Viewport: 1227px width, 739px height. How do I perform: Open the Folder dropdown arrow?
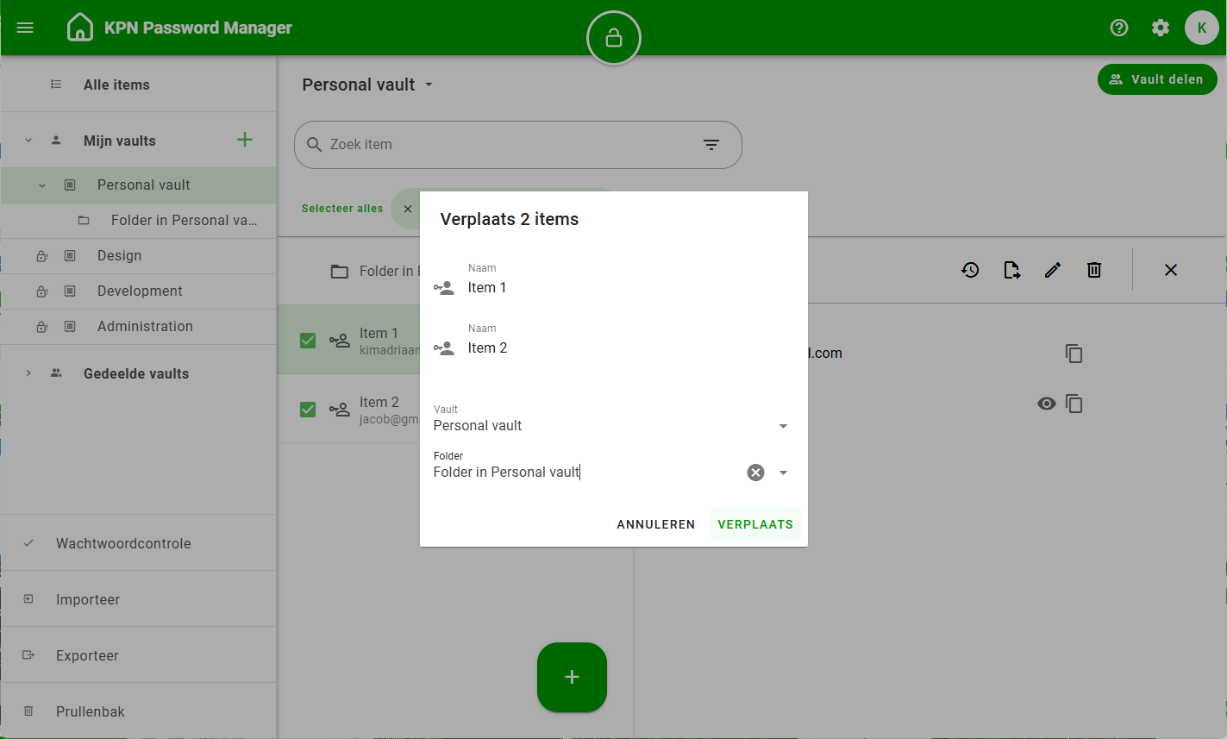point(783,473)
